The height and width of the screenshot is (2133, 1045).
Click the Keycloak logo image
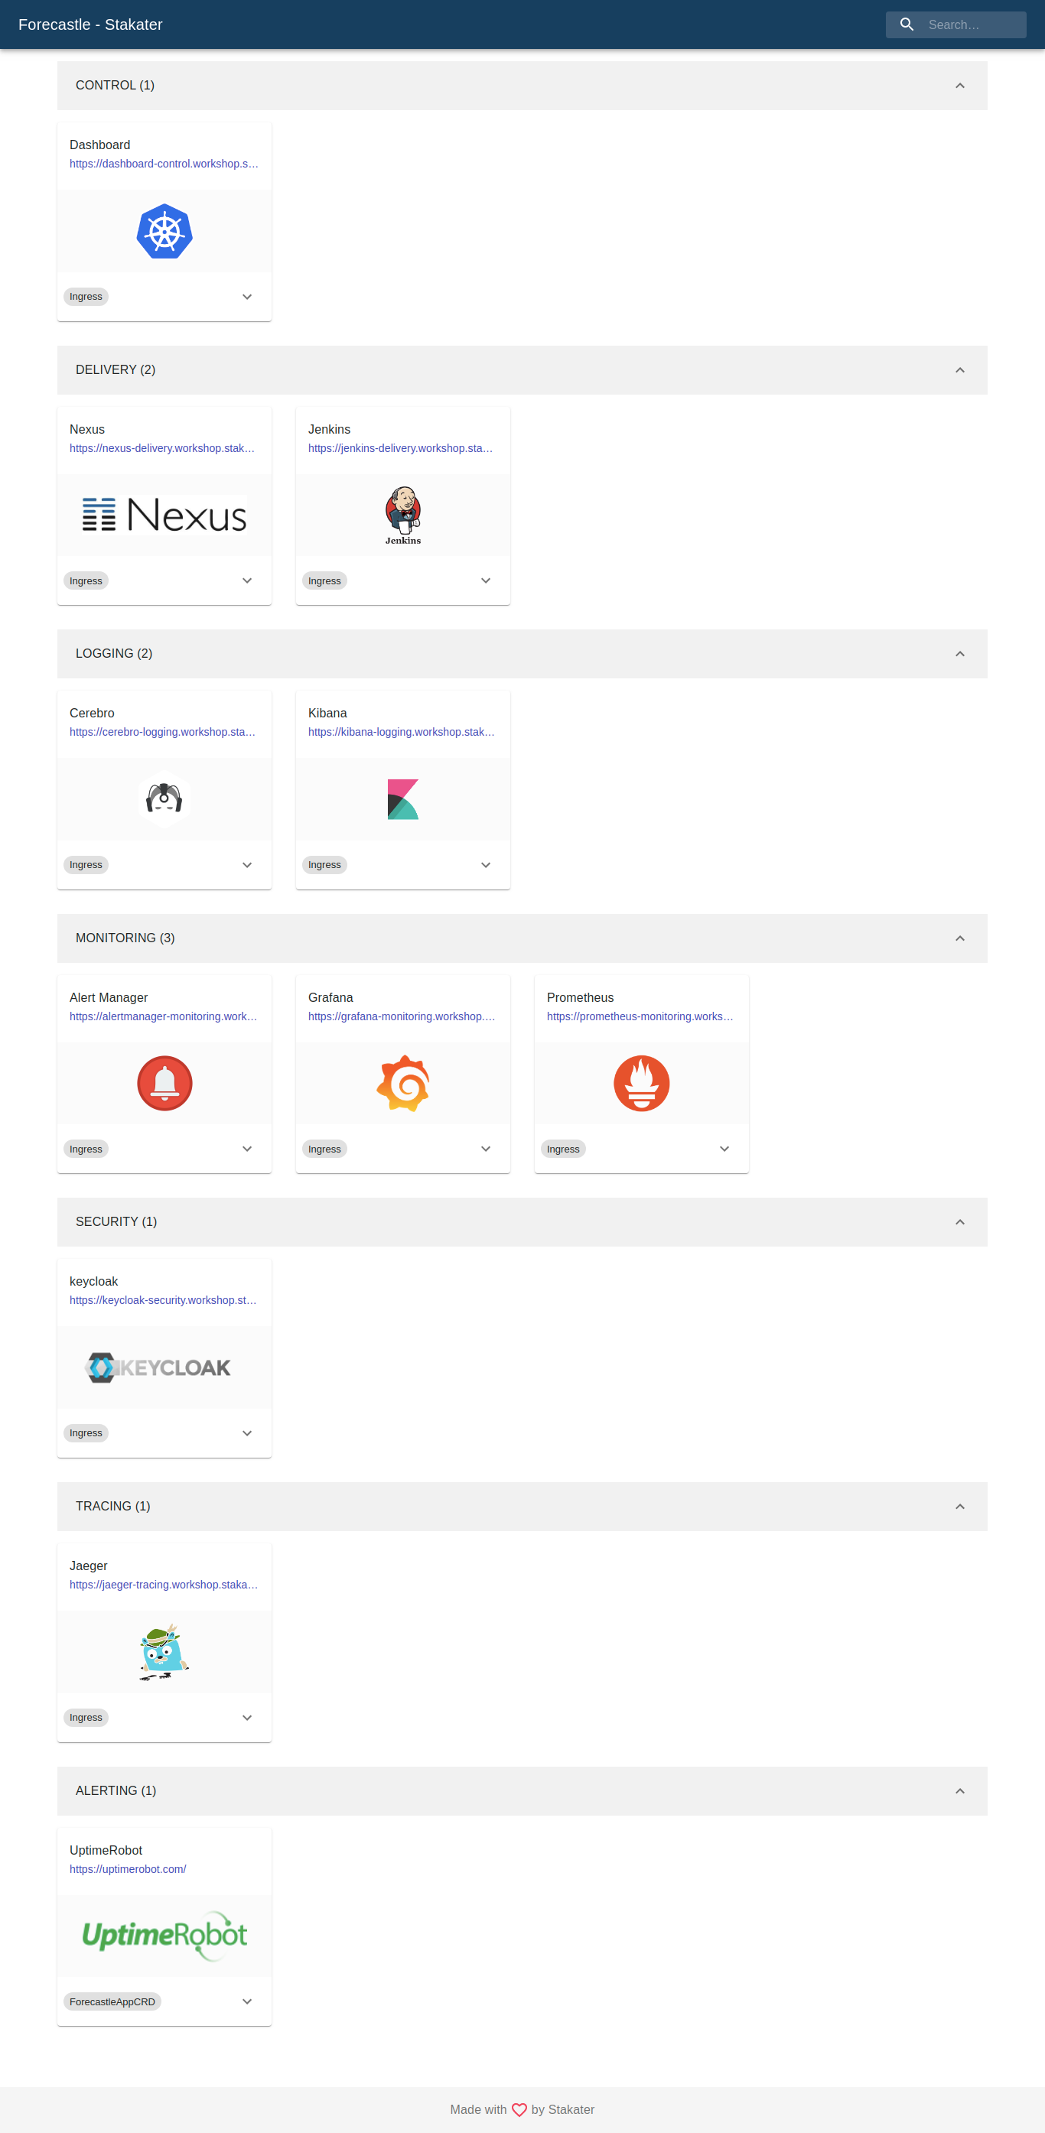[x=158, y=1367]
